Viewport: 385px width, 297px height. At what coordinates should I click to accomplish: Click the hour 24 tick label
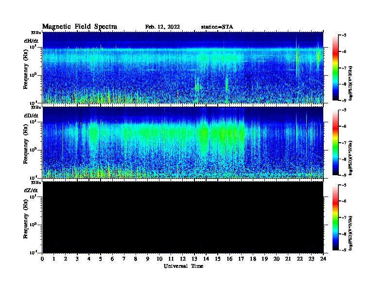coord(323,259)
